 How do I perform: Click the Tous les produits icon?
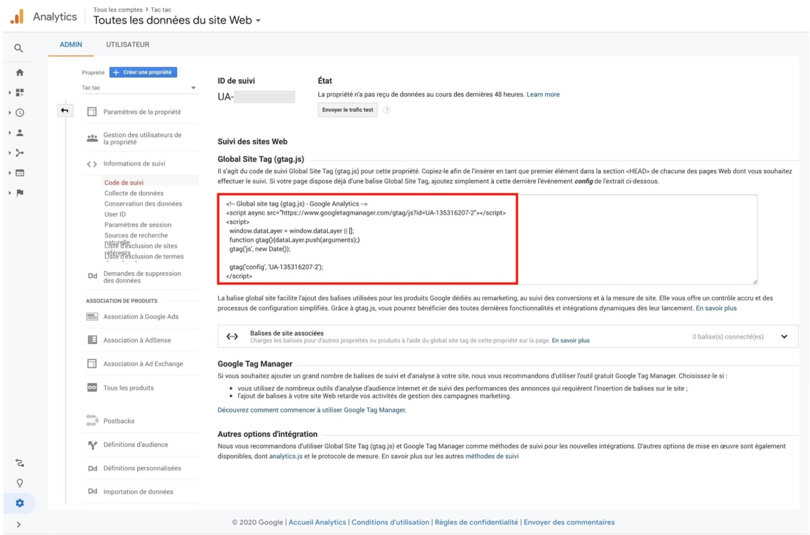tap(92, 388)
